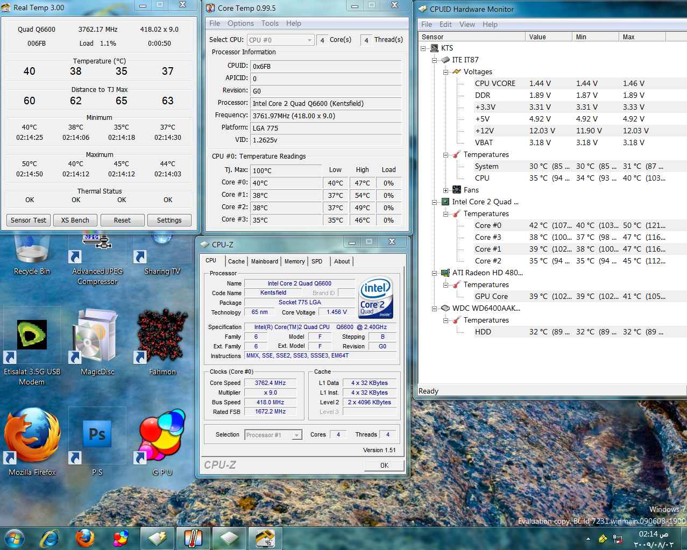Collapse the ITE IT87 tree node

(x=435, y=60)
